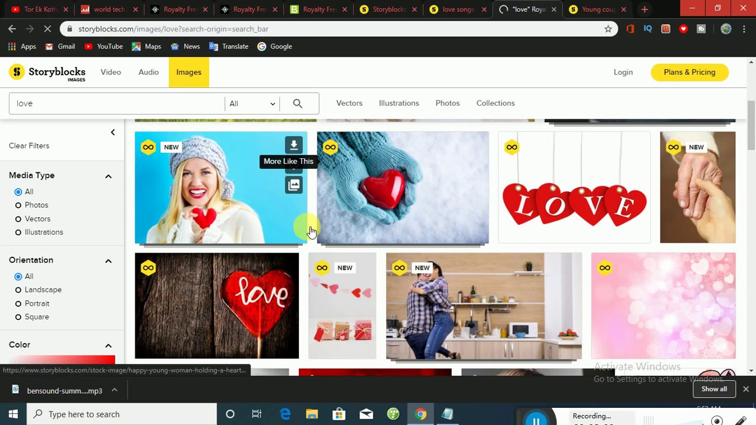756x425 pixels.
Task: Collapse the Orientation section
Action: pyautogui.click(x=108, y=261)
